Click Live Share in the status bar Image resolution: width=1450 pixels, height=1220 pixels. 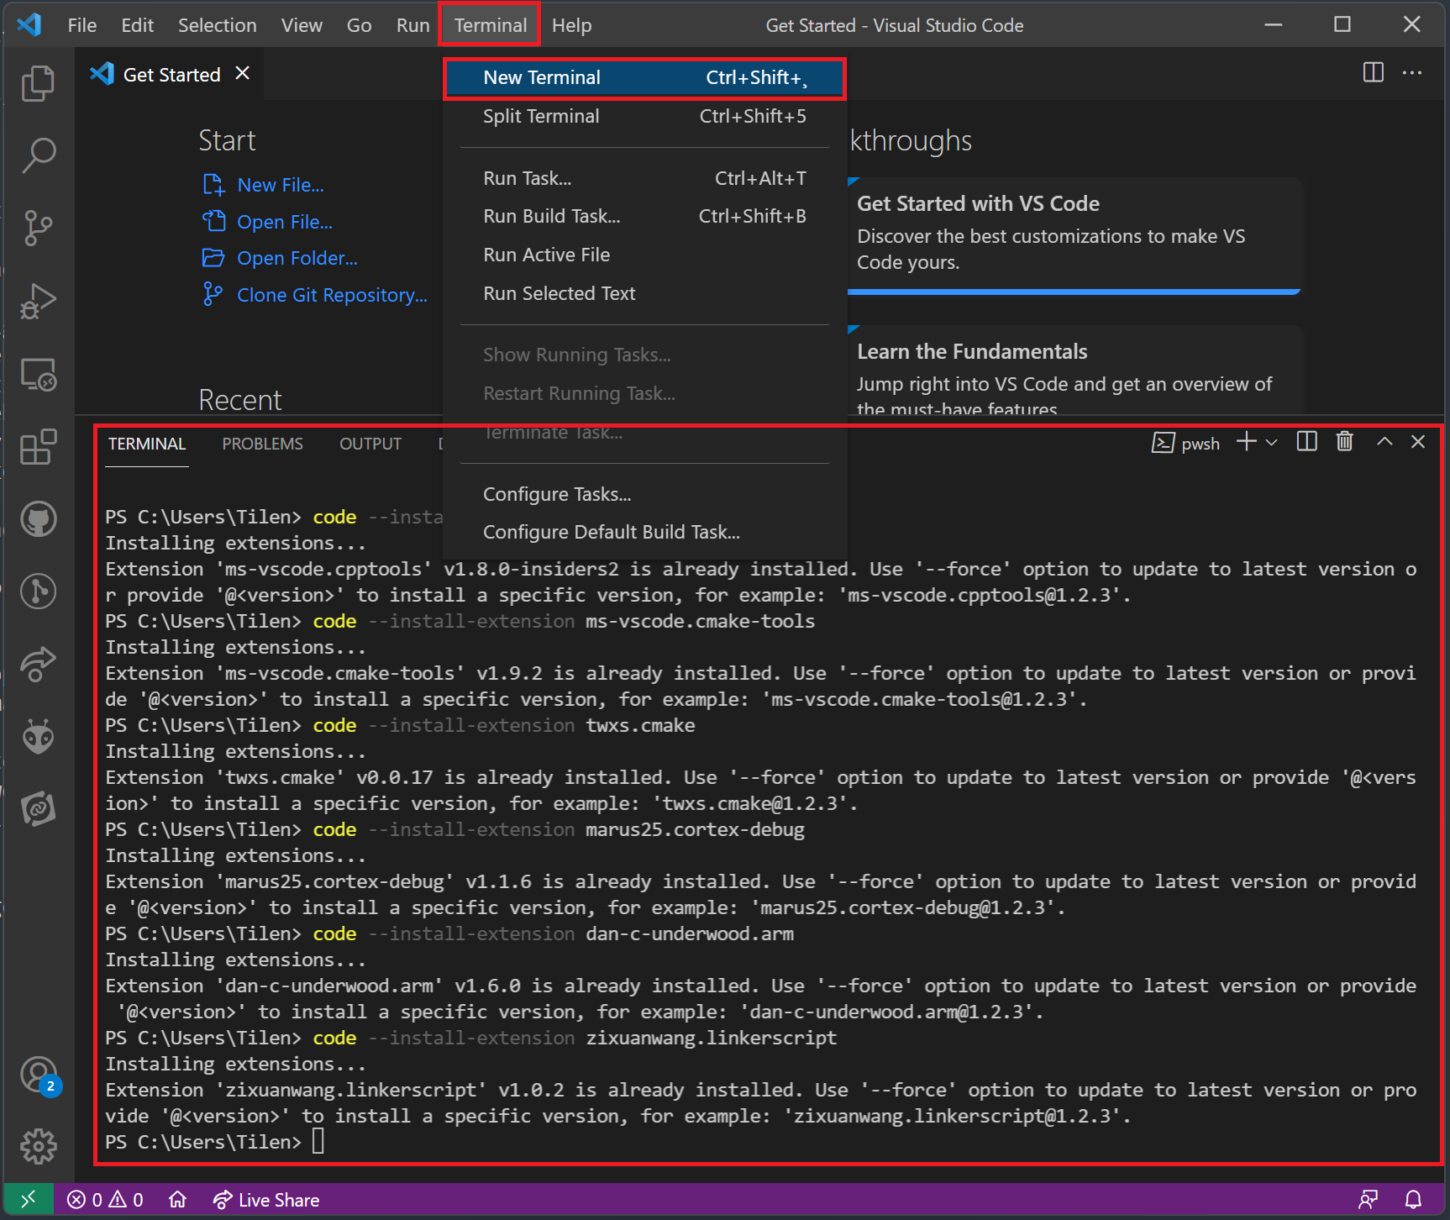click(x=266, y=1200)
